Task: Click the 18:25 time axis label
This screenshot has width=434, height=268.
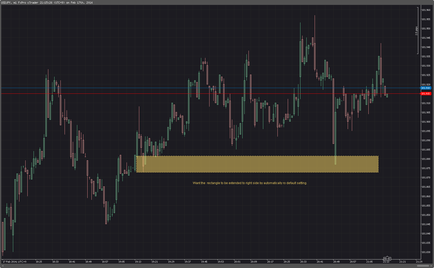Action: tap(39, 262)
